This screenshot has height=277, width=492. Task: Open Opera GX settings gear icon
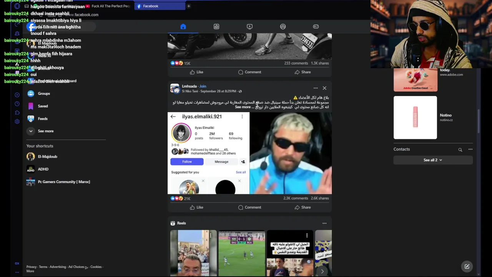point(17,122)
